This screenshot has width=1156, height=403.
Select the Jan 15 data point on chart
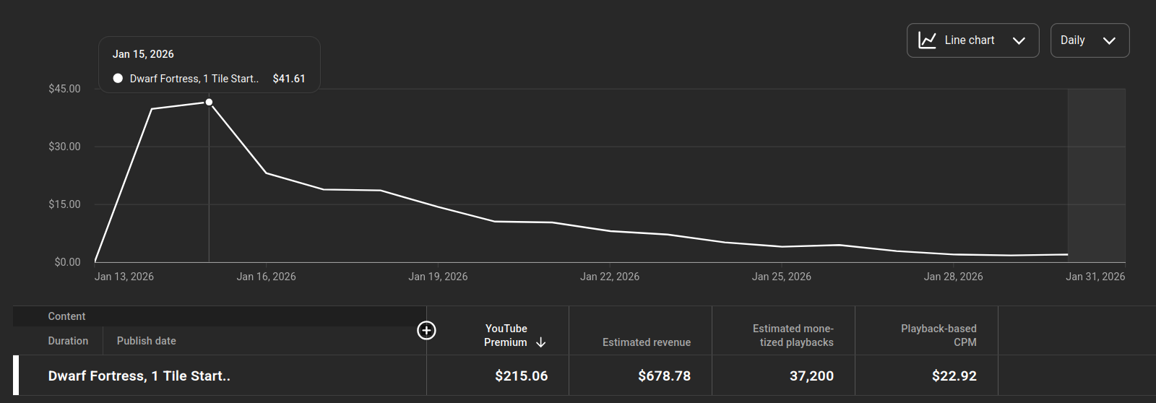pyautogui.click(x=209, y=102)
